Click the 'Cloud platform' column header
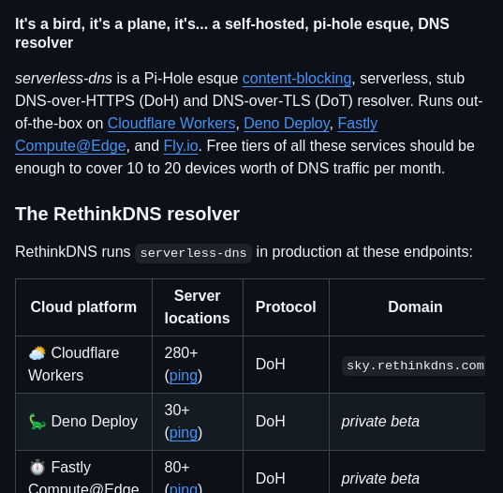The height and width of the screenshot is (493, 503). [83, 307]
